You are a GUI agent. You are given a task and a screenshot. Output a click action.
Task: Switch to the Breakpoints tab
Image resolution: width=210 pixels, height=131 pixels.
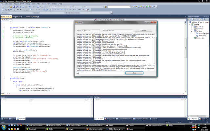[110, 119]
